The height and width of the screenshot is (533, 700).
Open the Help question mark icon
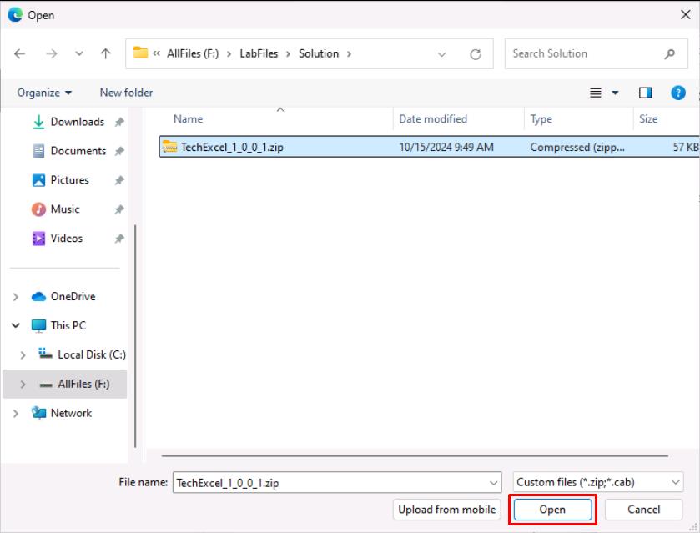pos(678,93)
